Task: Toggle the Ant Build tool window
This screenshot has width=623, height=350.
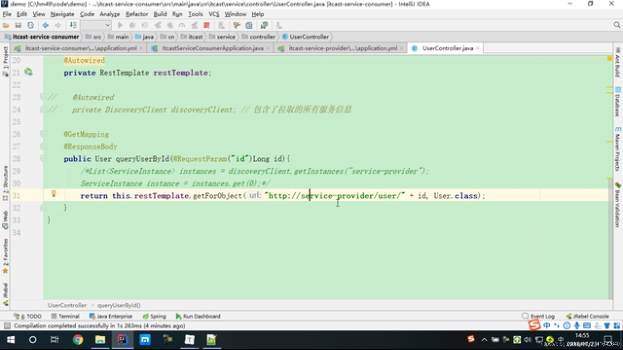Action: 617,62
